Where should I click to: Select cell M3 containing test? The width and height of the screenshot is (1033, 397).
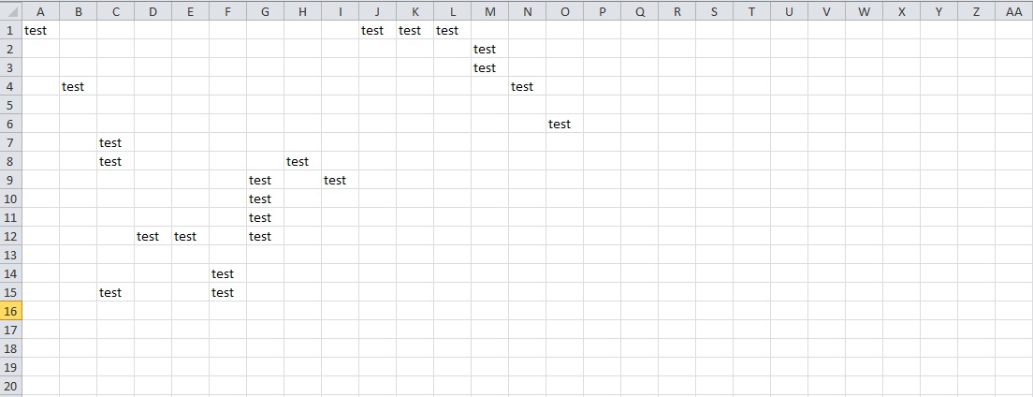pos(489,67)
